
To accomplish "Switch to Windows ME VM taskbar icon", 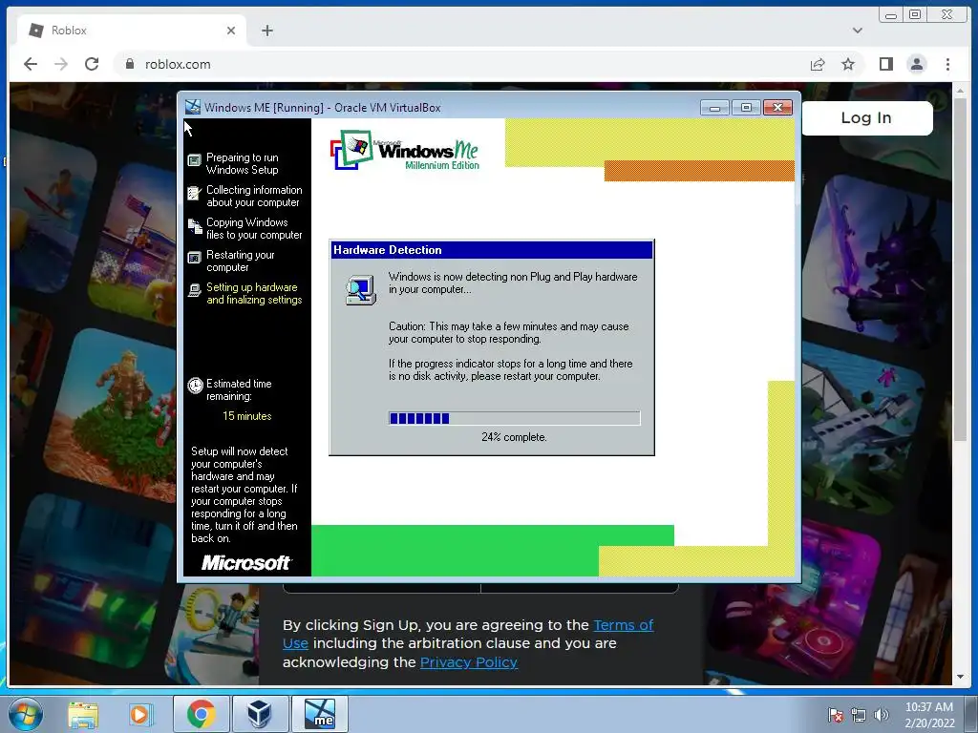I will (319, 714).
